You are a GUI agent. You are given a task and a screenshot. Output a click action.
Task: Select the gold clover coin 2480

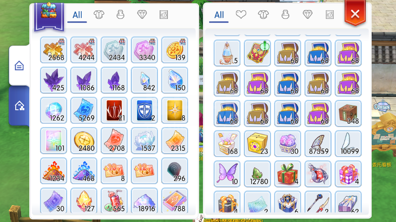point(84,141)
